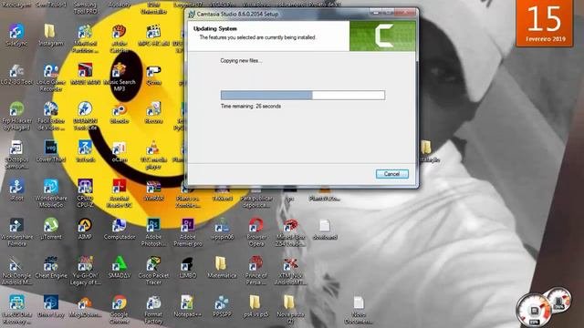Open LG 2-3G Tool shortcut
The width and height of the screenshot is (584, 328).
click(16, 75)
